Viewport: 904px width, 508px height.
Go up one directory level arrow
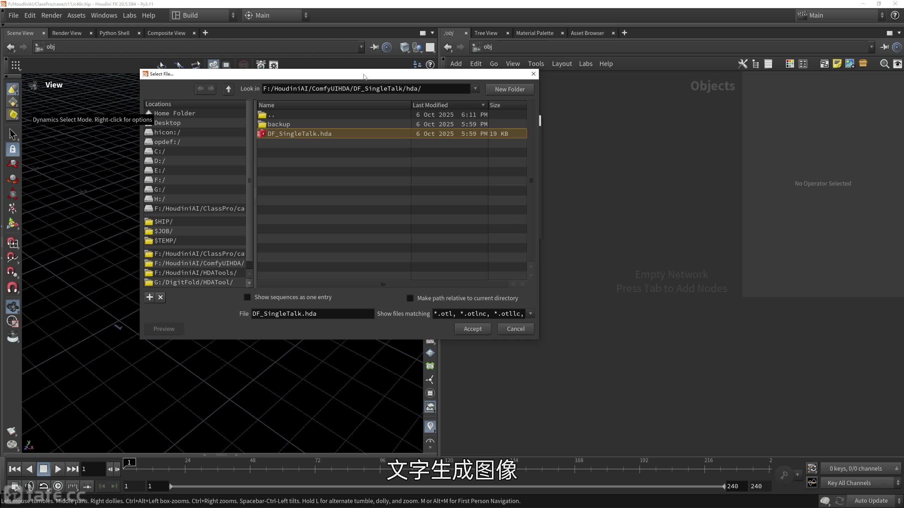(x=228, y=89)
